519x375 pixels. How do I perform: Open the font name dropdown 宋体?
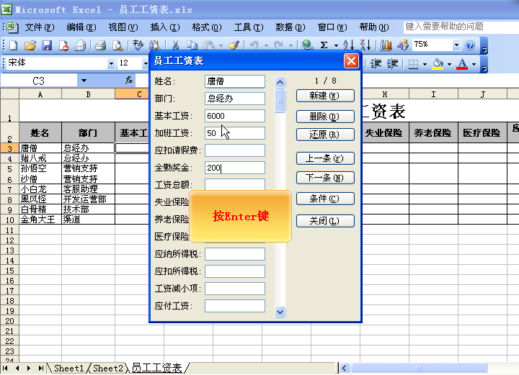tap(111, 63)
